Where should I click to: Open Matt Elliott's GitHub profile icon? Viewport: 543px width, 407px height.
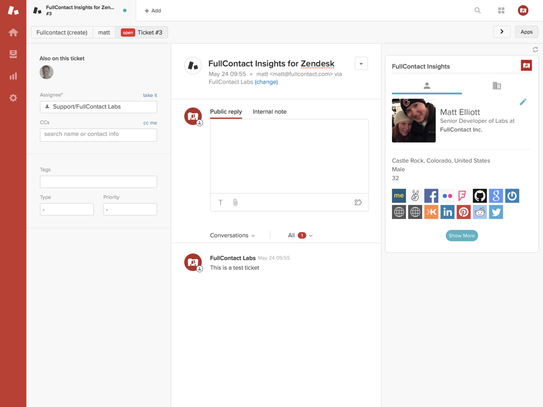(x=479, y=196)
